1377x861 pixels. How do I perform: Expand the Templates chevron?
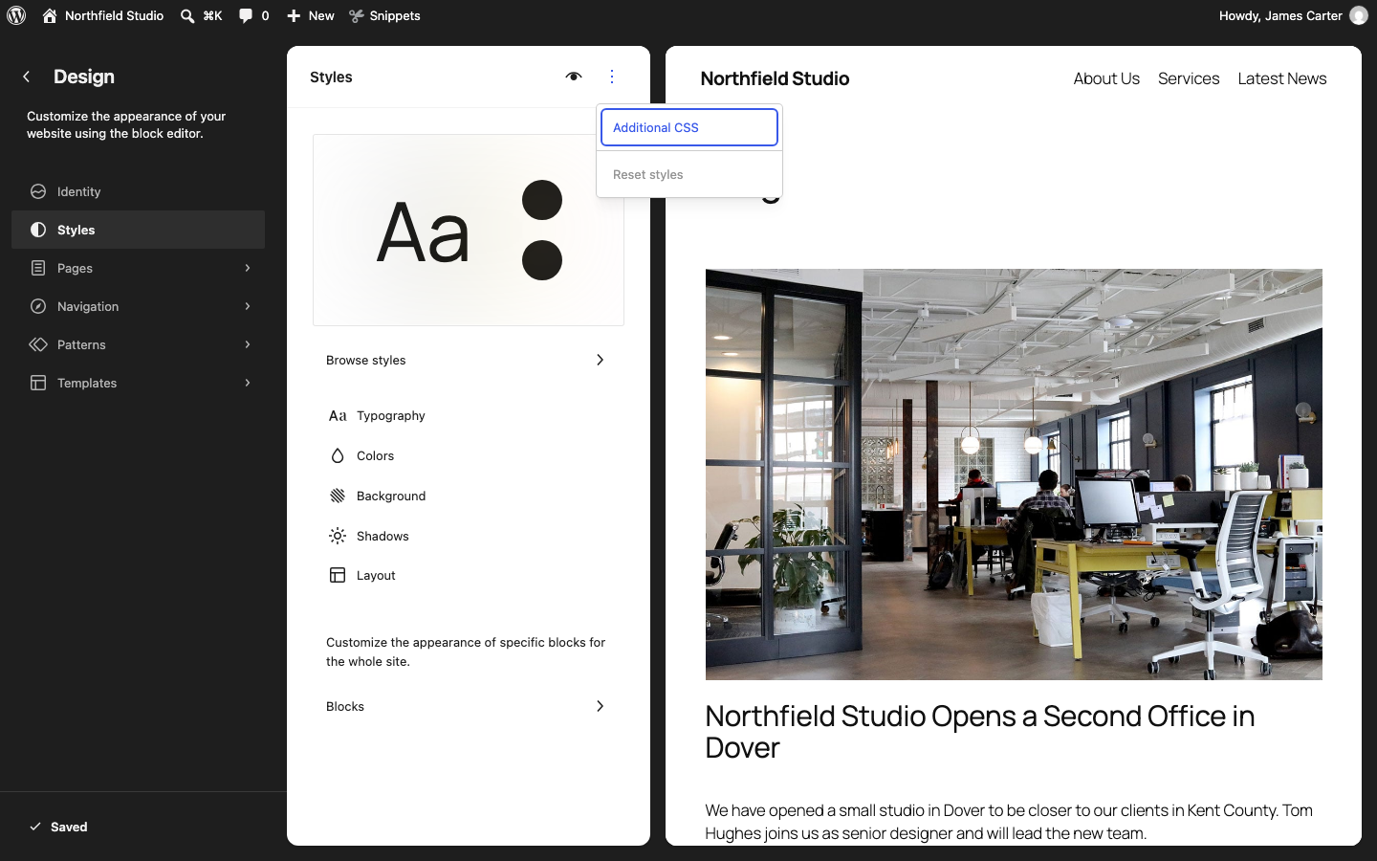click(x=248, y=383)
